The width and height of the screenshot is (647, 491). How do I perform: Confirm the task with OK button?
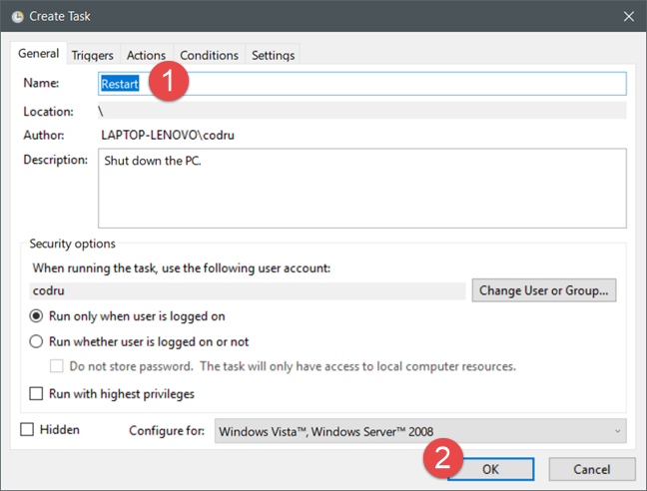point(490,469)
